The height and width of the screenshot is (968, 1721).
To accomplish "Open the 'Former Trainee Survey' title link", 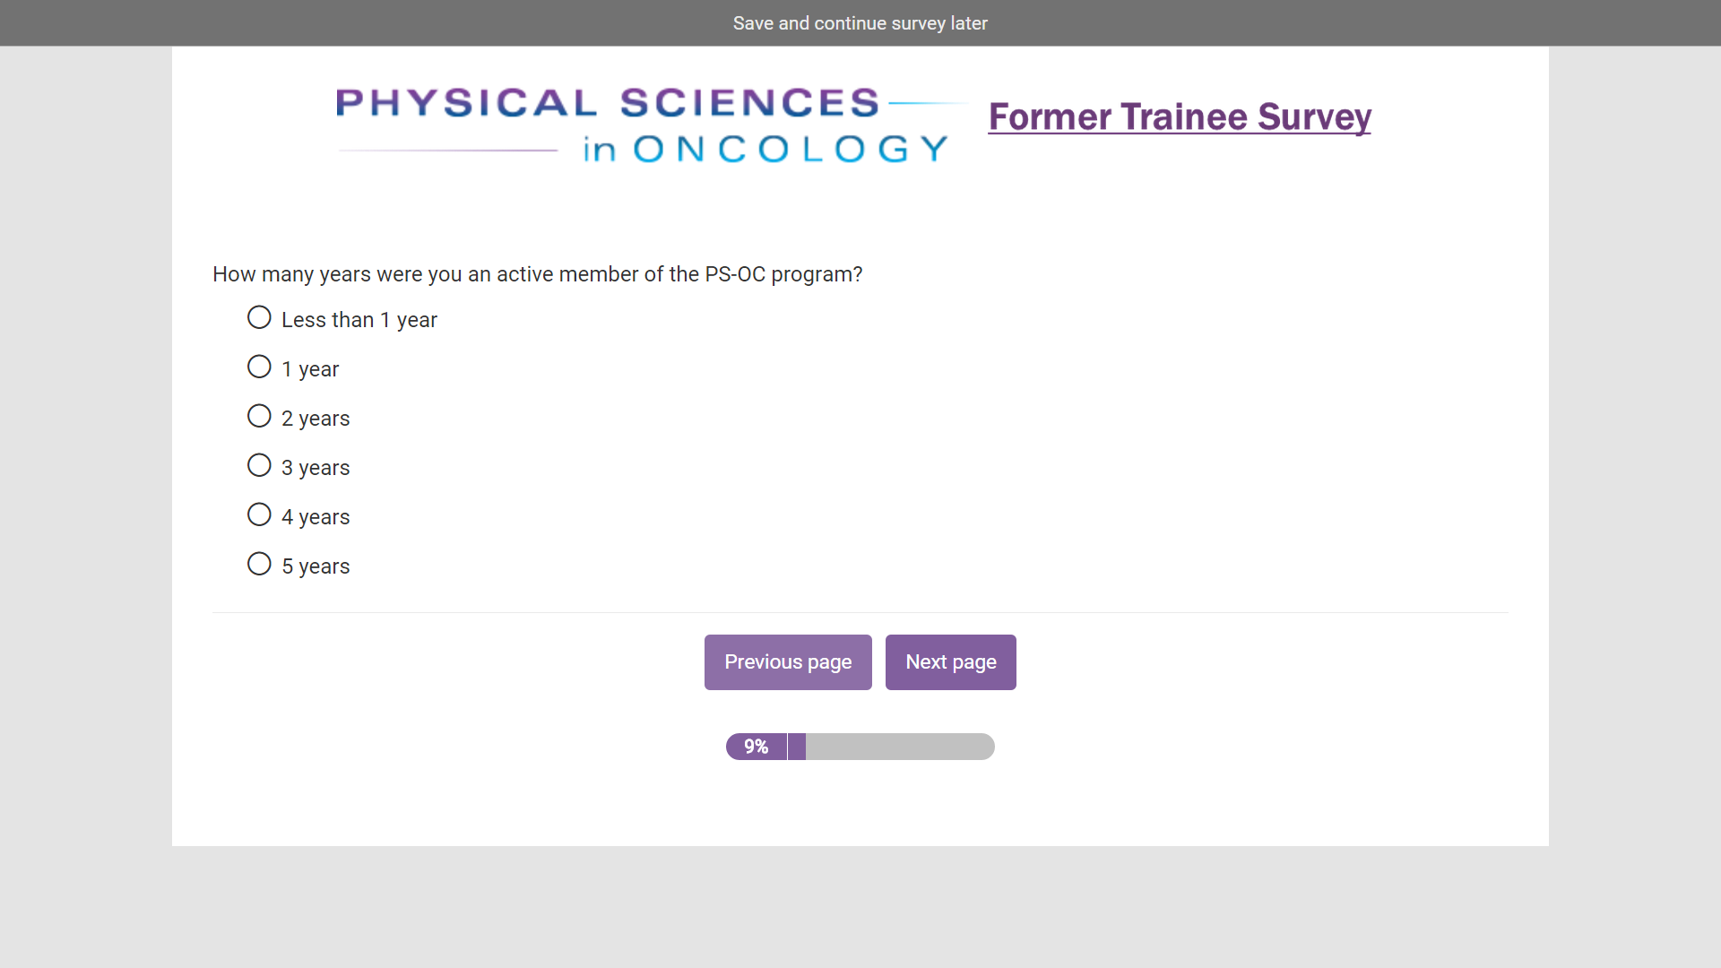I will pyautogui.click(x=1179, y=117).
